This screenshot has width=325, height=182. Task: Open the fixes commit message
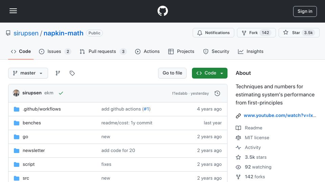click(106, 164)
